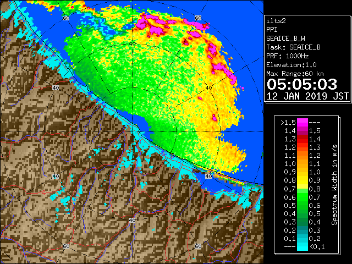Click the left-column '0.5' legend value
Screen dimensions: 352x264
290,205
